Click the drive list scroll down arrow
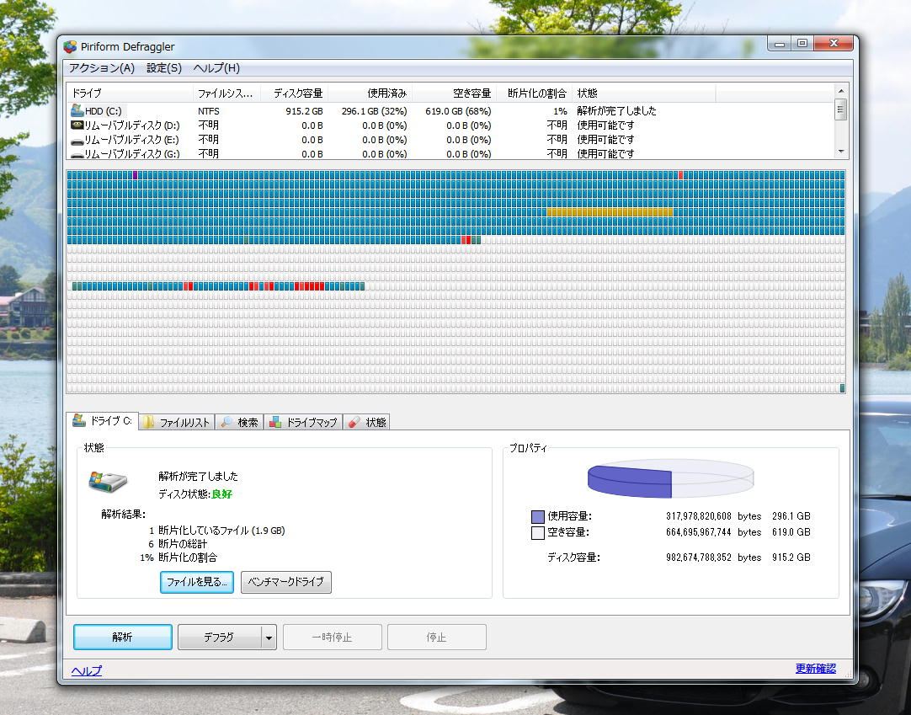 click(841, 152)
